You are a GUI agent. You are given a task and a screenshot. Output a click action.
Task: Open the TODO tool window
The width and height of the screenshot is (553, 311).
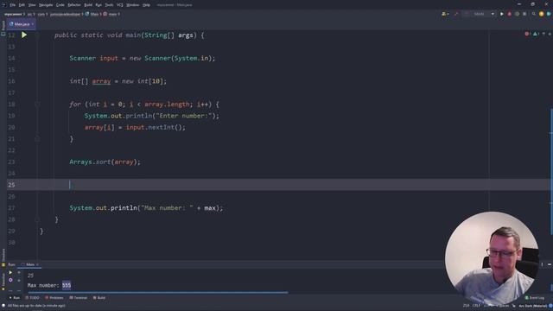point(33,298)
